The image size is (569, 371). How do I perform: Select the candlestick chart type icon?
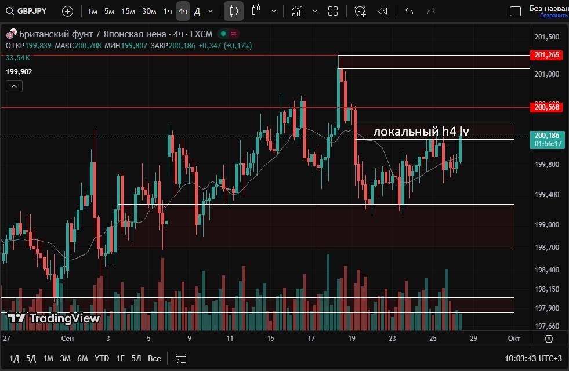pos(234,11)
